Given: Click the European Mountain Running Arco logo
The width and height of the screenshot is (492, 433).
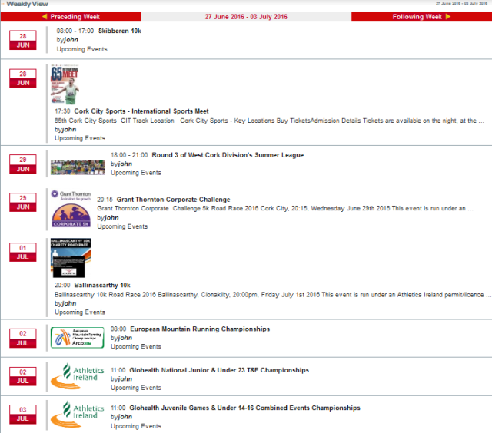Looking at the screenshot, I should (x=78, y=338).
